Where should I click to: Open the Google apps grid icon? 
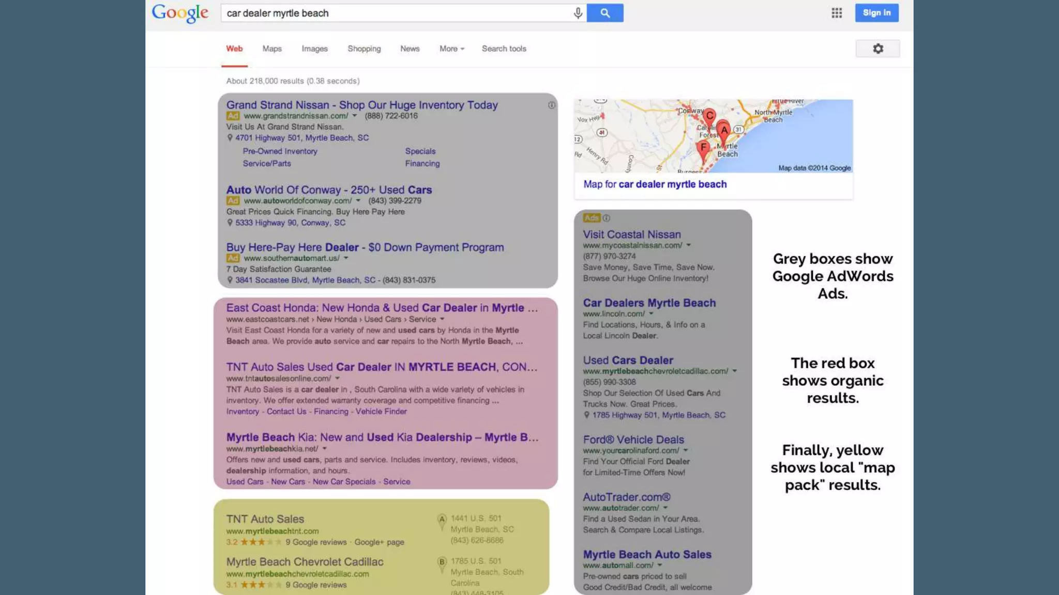[837, 13]
